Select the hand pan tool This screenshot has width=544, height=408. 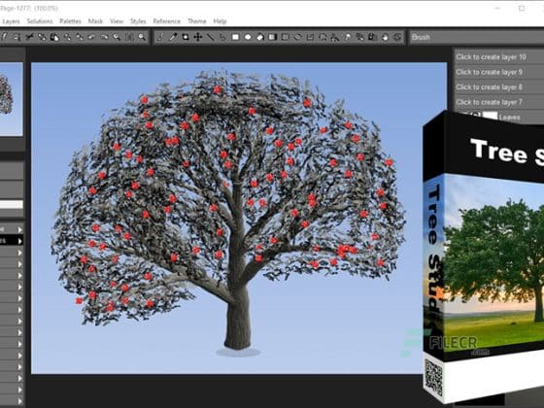click(x=385, y=37)
